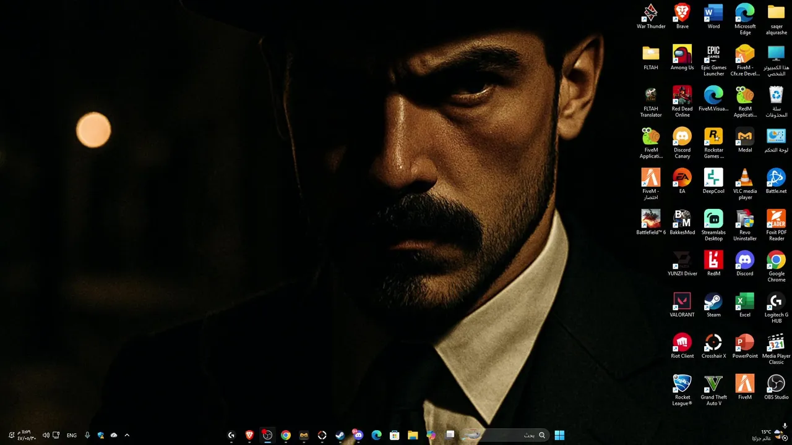Open Microsoft Store from the taskbar
792x445 pixels.
(x=395, y=435)
